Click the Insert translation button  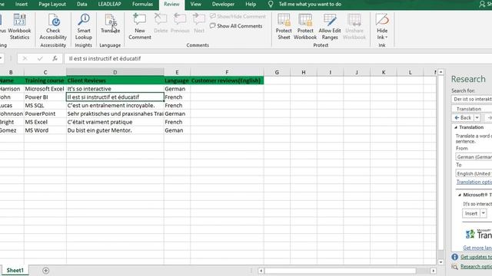point(471,213)
